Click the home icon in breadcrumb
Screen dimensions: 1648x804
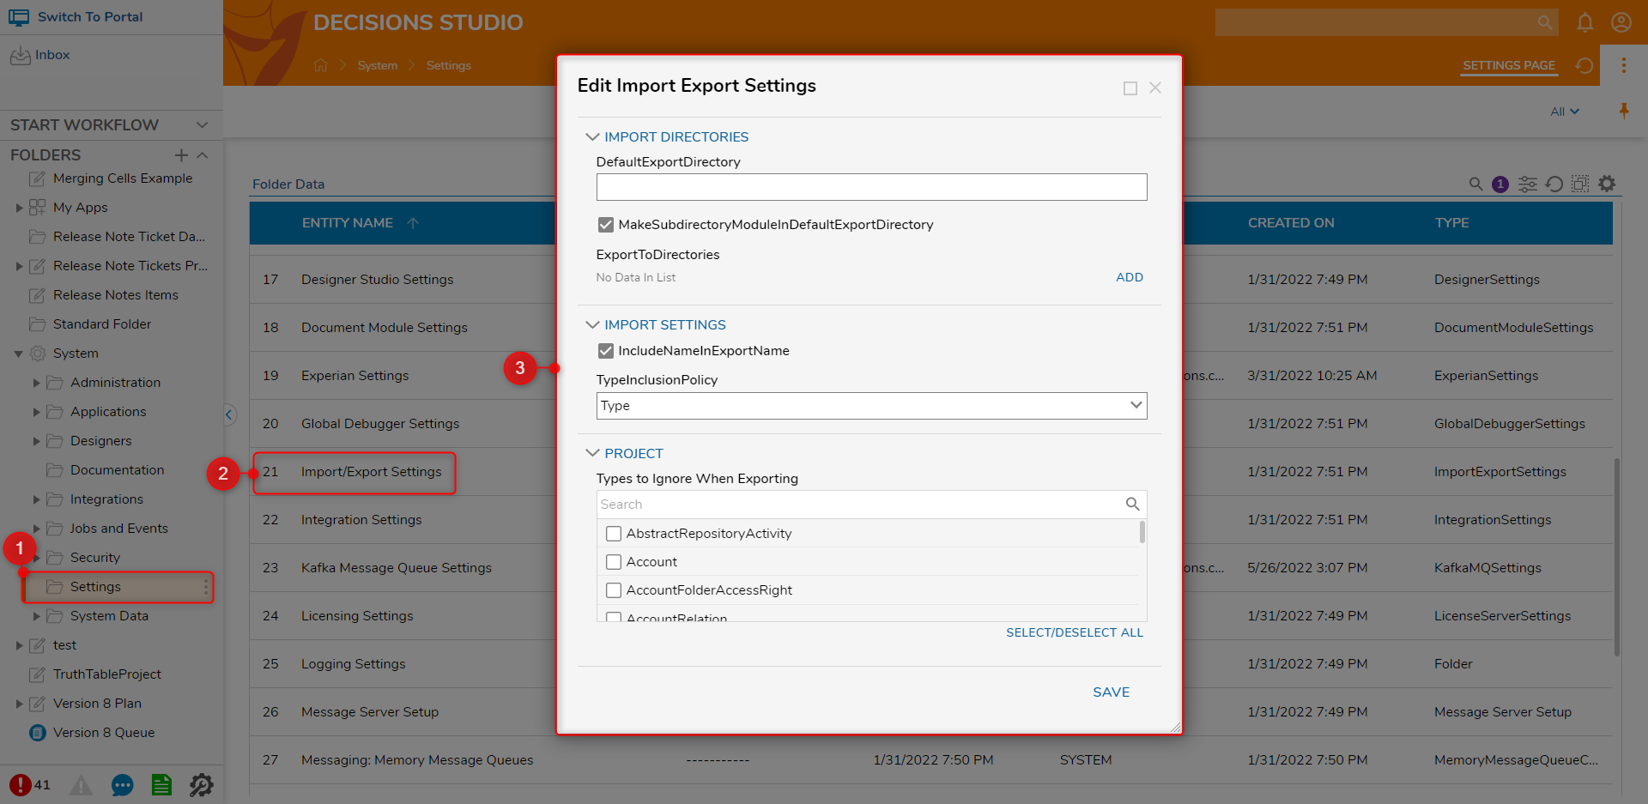point(321,65)
